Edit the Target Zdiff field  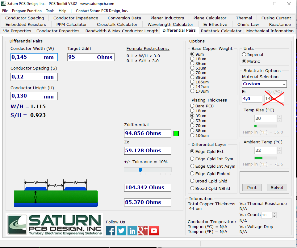[x=91, y=57]
